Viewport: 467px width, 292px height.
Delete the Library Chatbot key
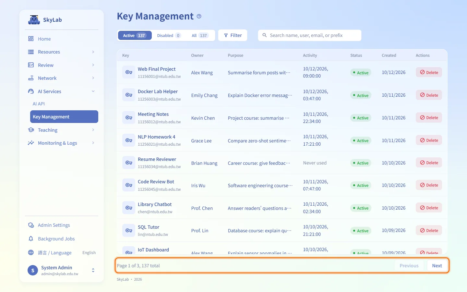[x=429, y=208]
